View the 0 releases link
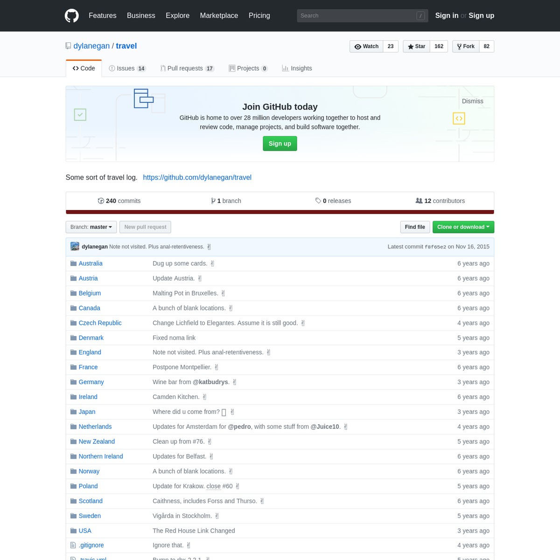This screenshot has height=560, width=560. coord(333,201)
